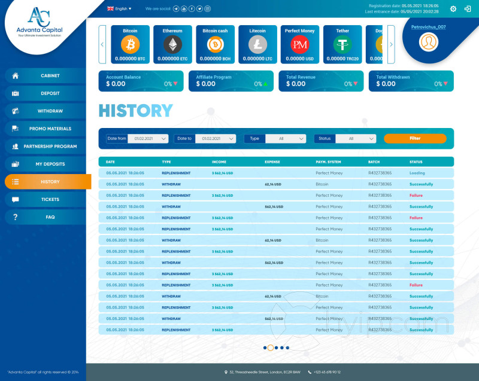Click the Facebook social icon
This screenshot has height=381, width=479.
(x=192, y=9)
